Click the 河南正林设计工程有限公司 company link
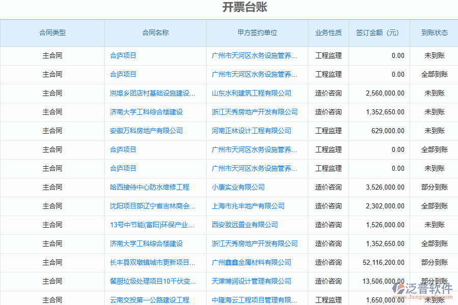 click(x=251, y=131)
